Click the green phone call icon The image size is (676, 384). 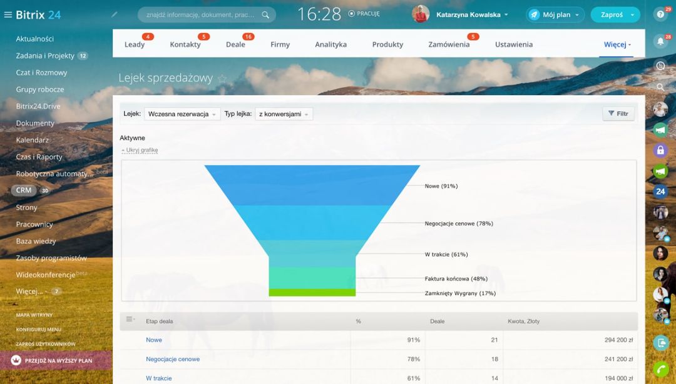(x=660, y=369)
